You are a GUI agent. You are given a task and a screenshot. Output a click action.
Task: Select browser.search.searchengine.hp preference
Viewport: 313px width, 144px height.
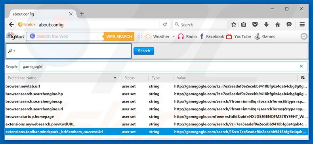(x=156, y=94)
